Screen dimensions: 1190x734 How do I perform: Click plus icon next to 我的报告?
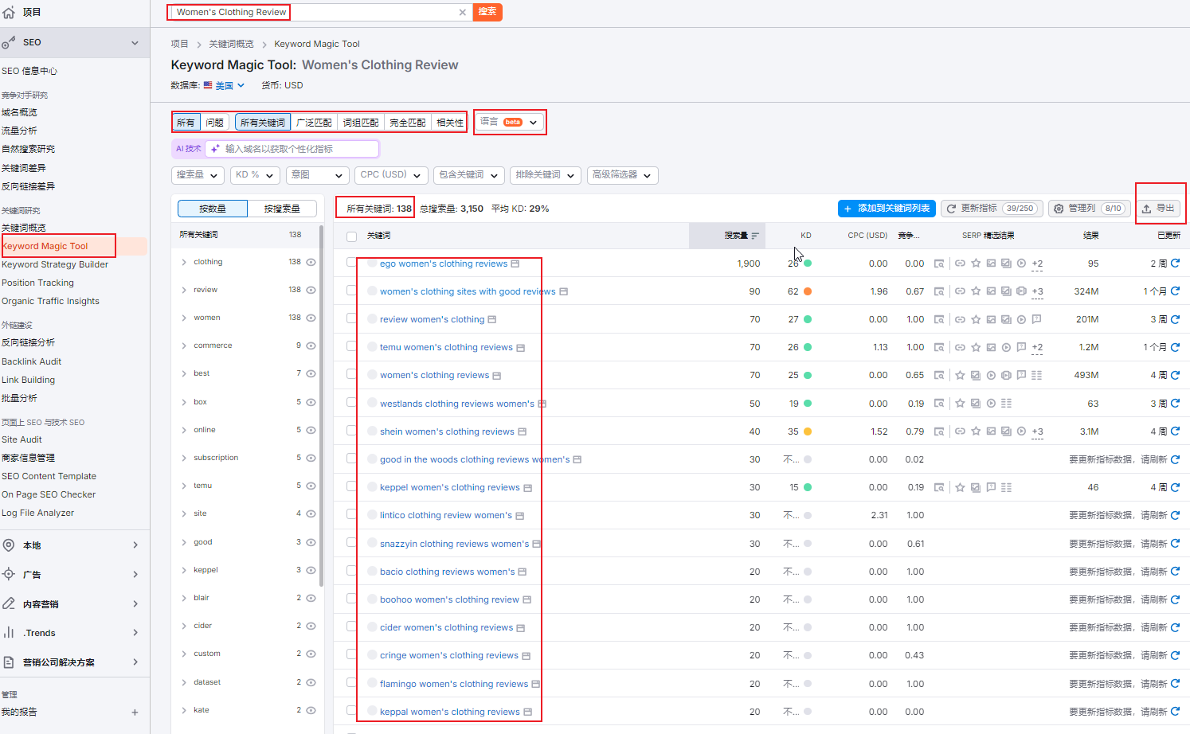pos(135,713)
